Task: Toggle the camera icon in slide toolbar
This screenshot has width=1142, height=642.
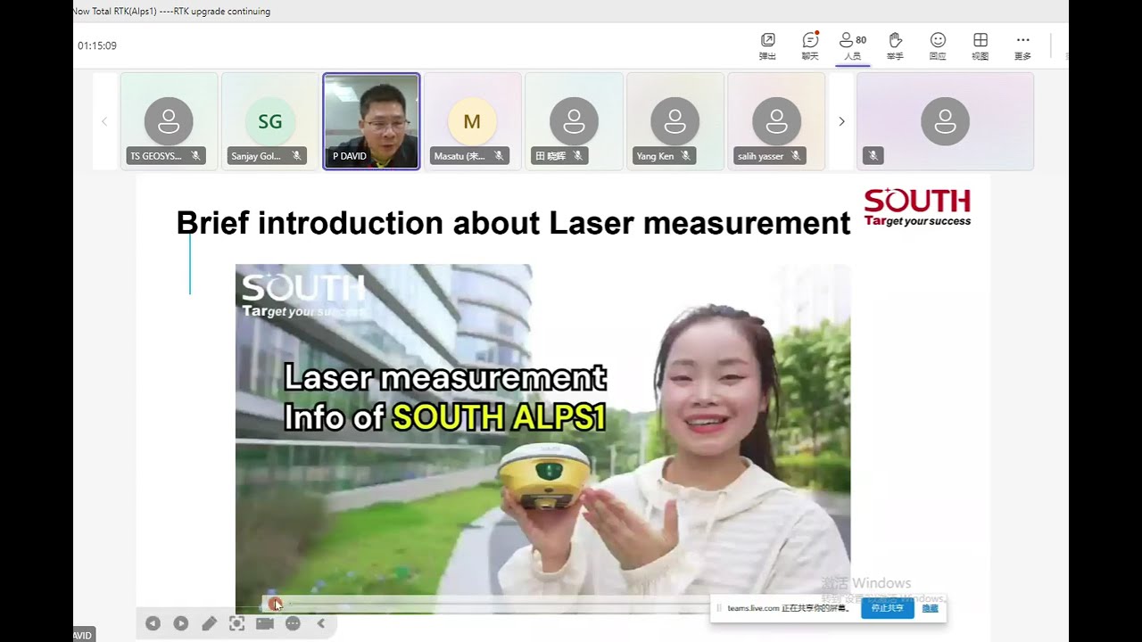Action: tap(265, 623)
